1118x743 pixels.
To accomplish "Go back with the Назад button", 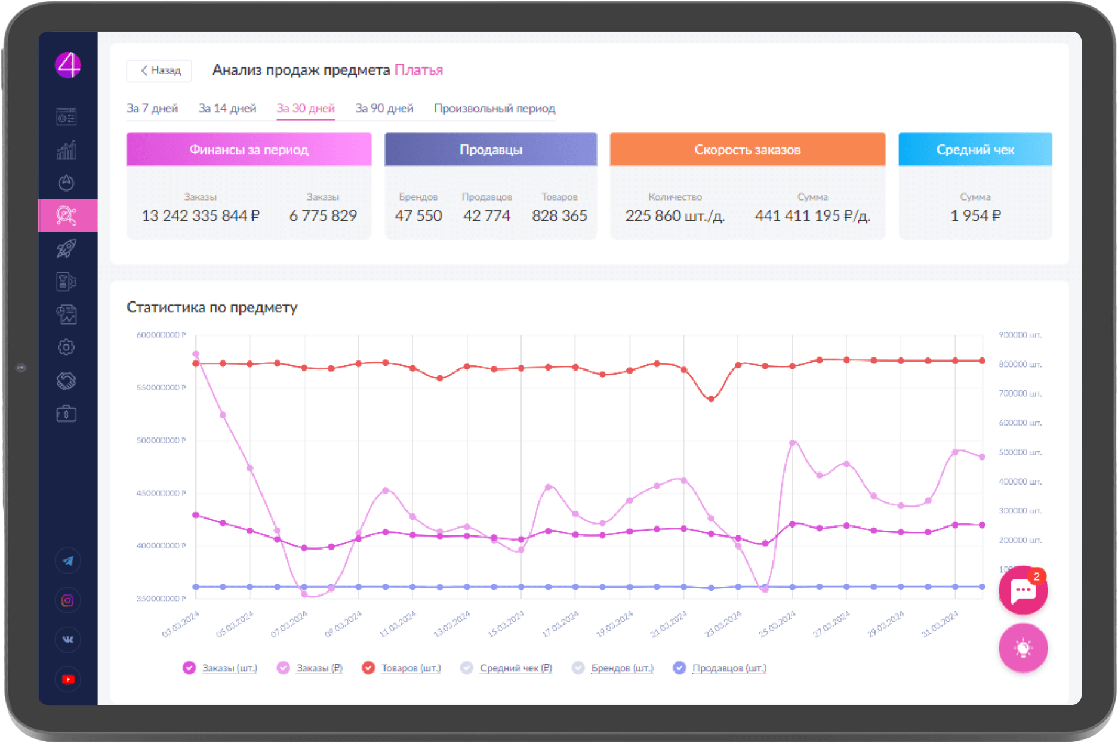I will (159, 70).
